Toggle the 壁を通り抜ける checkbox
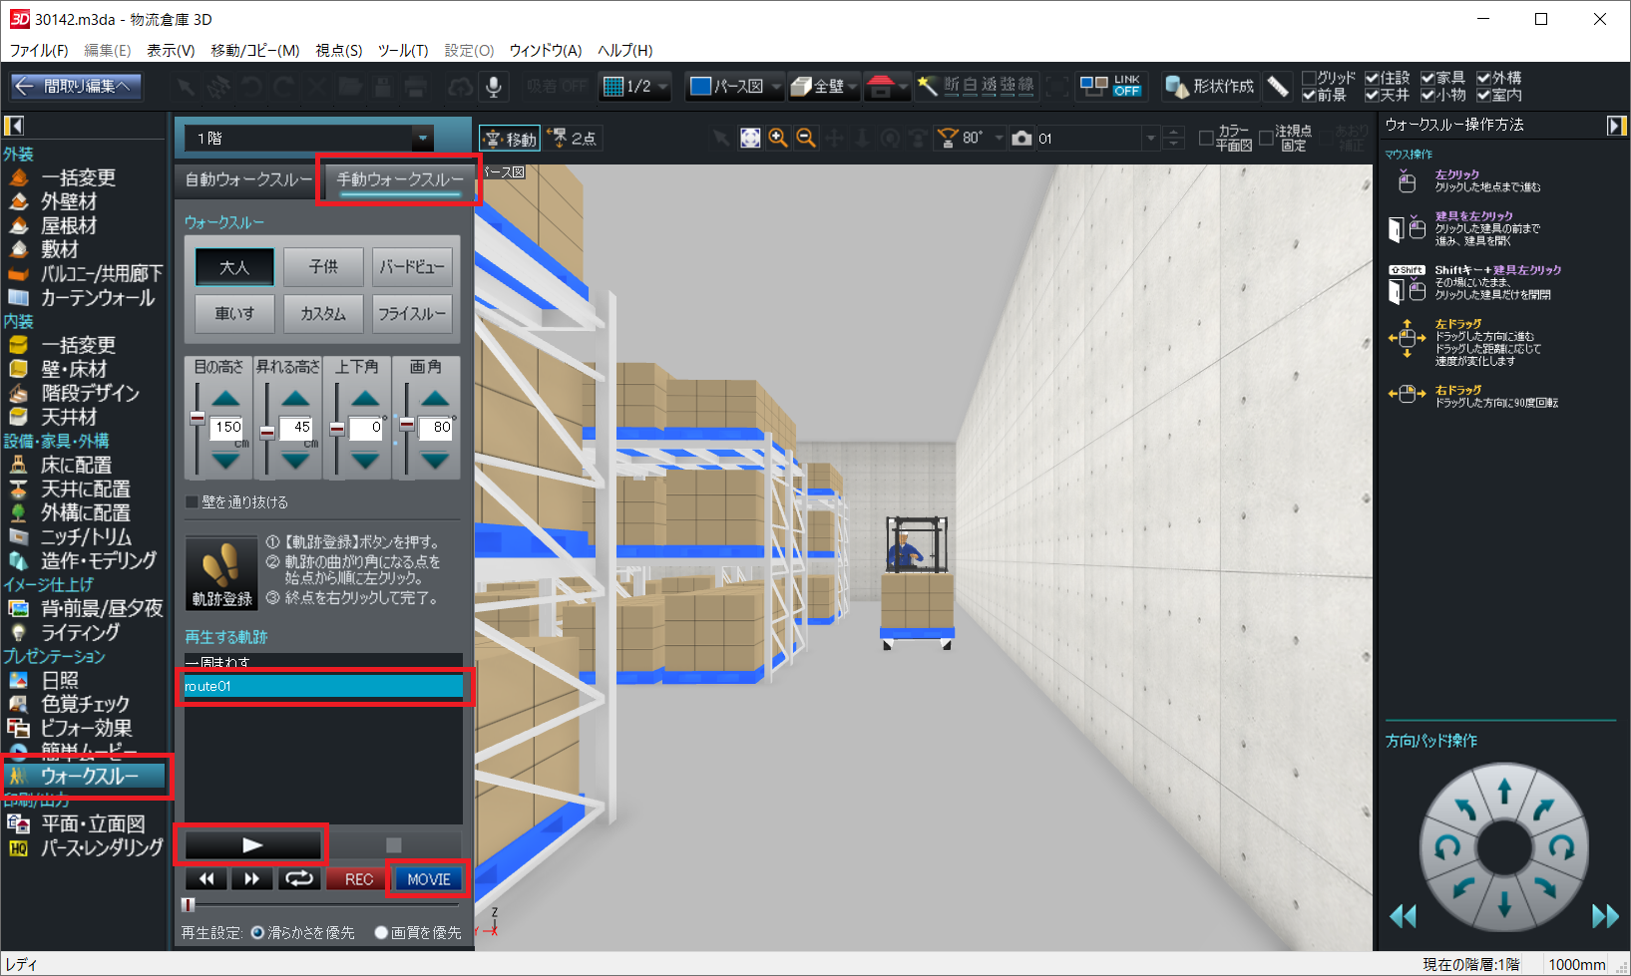 tap(193, 502)
